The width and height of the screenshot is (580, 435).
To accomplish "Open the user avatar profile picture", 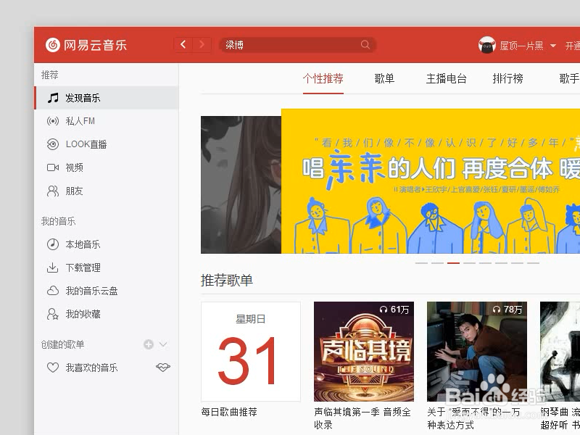I will coord(486,45).
